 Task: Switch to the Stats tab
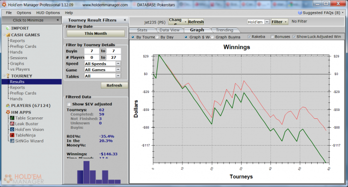(142, 30)
